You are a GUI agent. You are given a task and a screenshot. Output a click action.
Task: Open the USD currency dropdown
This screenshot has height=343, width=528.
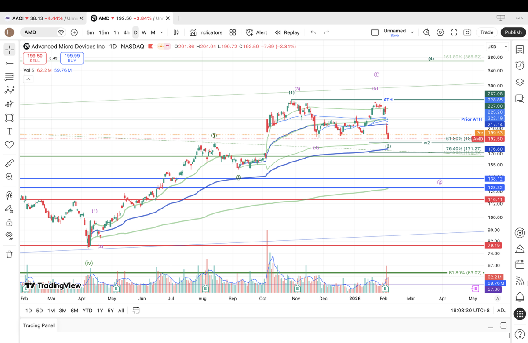(x=497, y=47)
